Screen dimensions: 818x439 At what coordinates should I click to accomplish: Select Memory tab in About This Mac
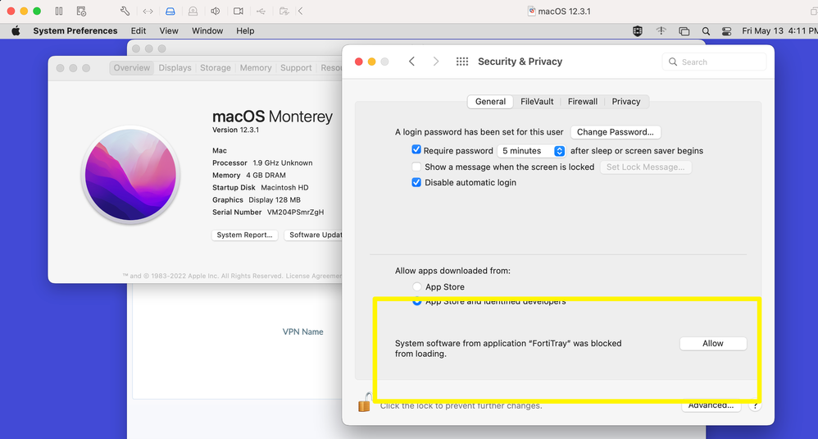click(256, 68)
